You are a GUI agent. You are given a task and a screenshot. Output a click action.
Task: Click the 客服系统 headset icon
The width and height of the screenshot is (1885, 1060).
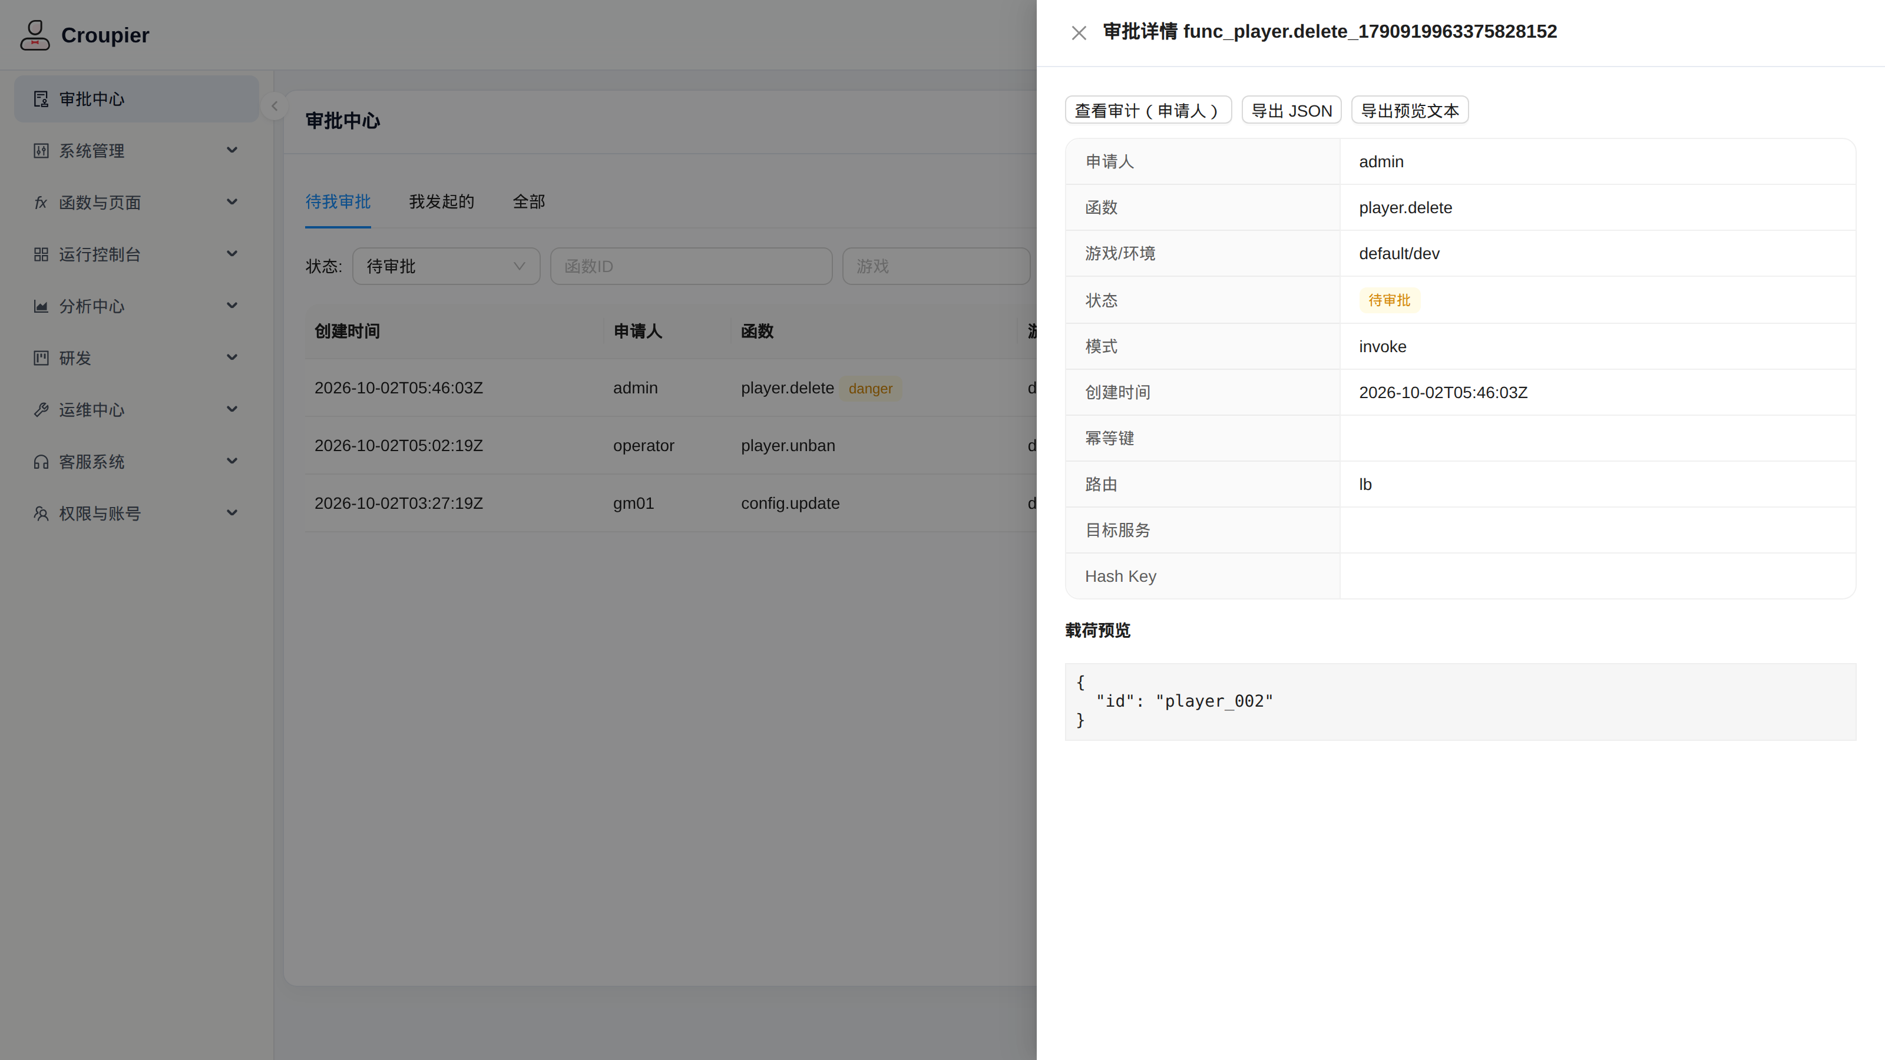41,462
